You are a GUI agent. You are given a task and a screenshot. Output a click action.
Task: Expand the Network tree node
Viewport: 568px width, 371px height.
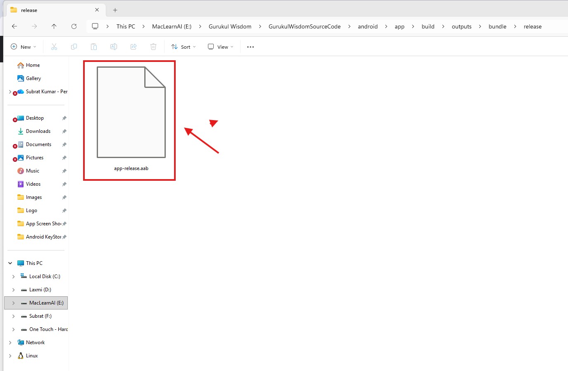pyautogui.click(x=10, y=343)
